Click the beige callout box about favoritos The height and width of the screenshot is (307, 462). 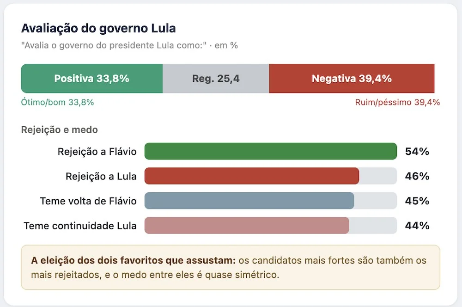point(231,267)
